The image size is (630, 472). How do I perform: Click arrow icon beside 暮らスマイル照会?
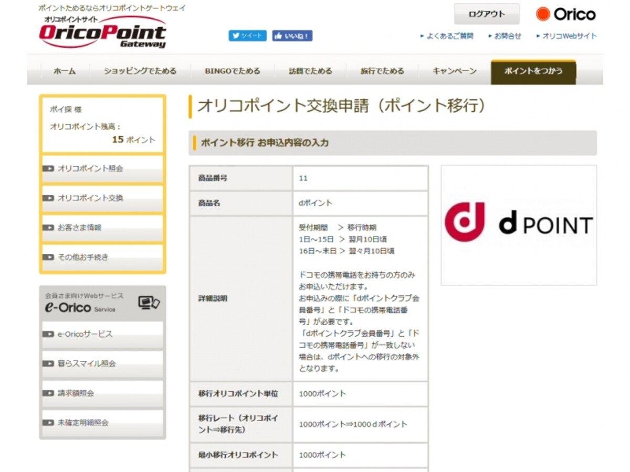[x=48, y=363]
